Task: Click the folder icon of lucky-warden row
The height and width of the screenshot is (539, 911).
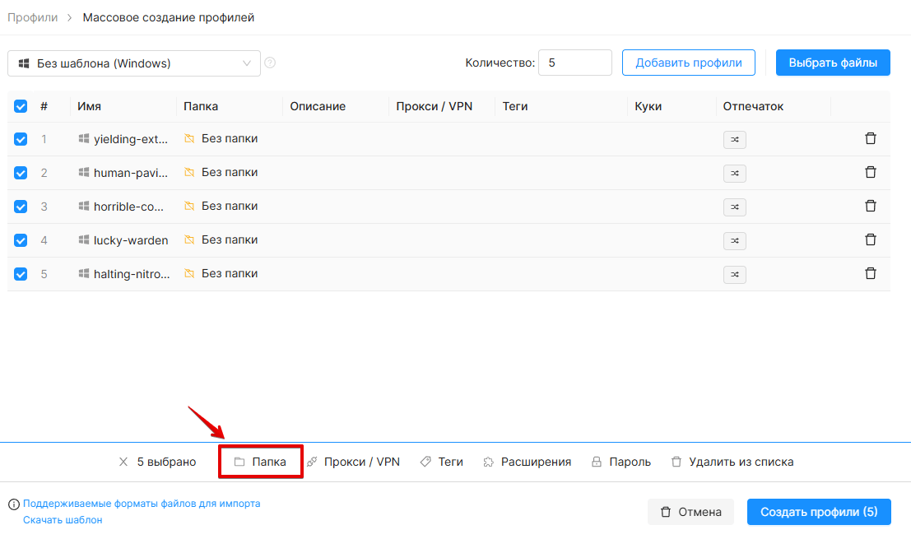Action: pyautogui.click(x=189, y=239)
